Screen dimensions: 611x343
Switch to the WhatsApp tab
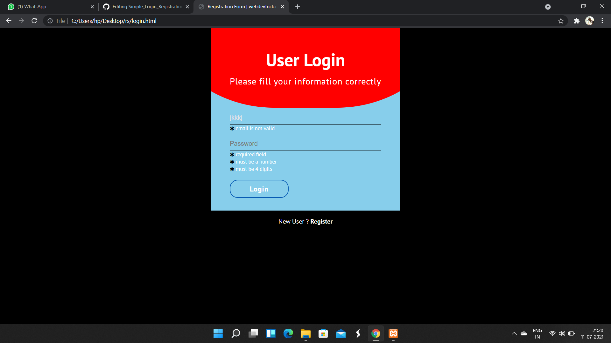click(48, 7)
